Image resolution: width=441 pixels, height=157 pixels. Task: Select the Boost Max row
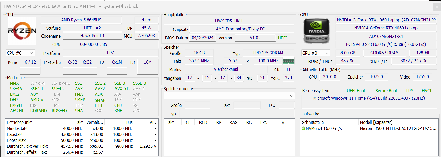click(16, 140)
